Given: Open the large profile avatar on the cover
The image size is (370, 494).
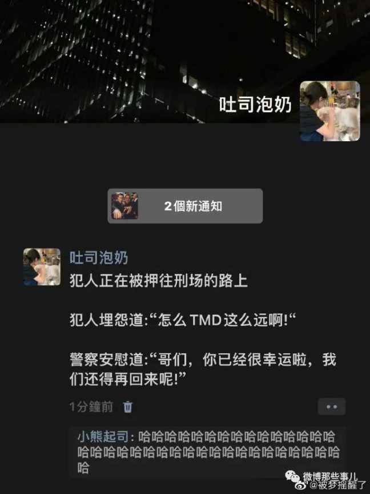Looking at the screenshot, I should pos(329,111).
